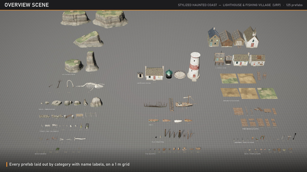Select the ground tile with curved path
Viewport: 307px width, 172px height.
pyautogui.click(x=247, y=78)
